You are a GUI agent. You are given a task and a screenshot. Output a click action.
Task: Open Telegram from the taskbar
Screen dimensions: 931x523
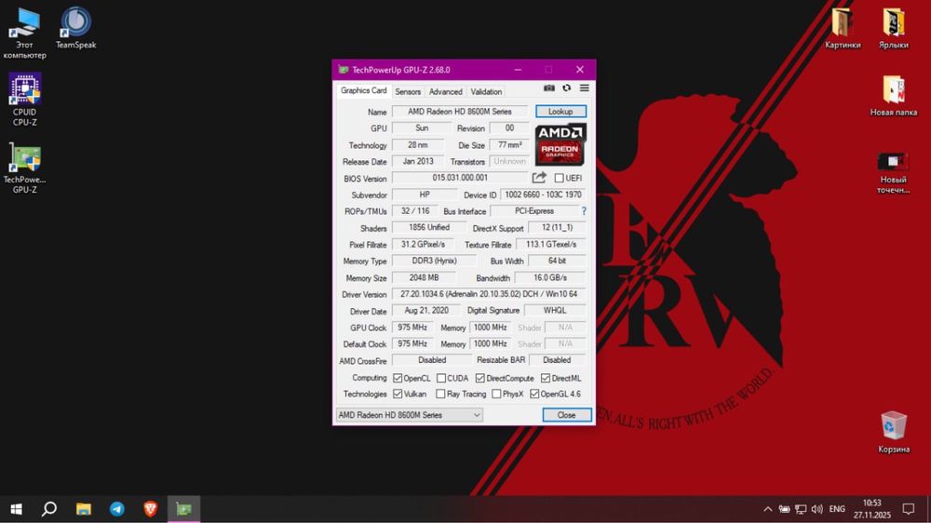pyautogui.click(x=117, y=509)
